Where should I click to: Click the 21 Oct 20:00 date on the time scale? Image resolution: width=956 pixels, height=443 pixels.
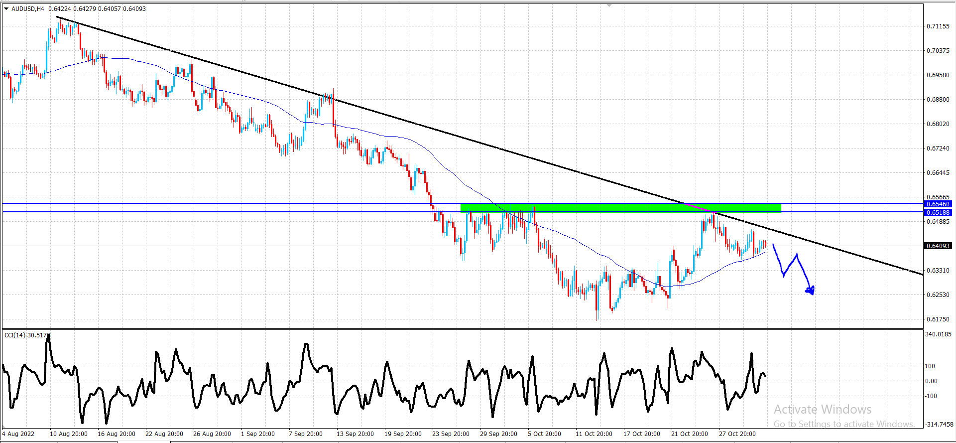click(689, 434)
